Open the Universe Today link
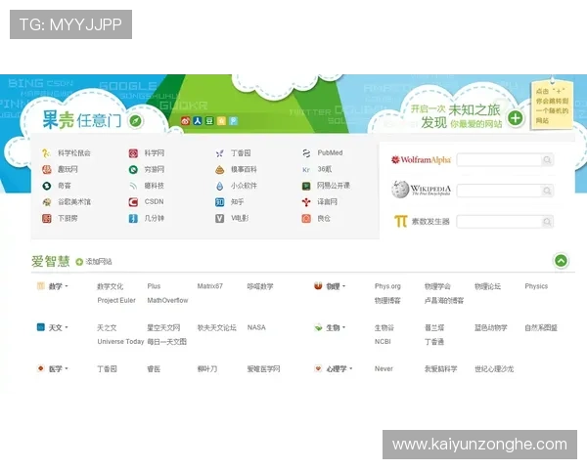The width and height of the screenshot is (587, 469). [x=120, y=341]
